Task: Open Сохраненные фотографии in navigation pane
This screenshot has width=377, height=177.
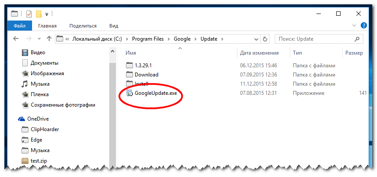Action: pyautogui.click(x=63, y=105)
